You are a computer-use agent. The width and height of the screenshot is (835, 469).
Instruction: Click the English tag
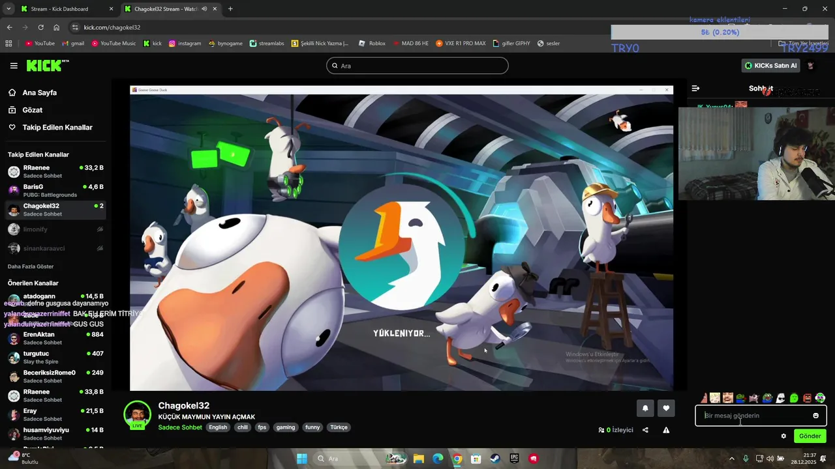[x=218, y=427]
